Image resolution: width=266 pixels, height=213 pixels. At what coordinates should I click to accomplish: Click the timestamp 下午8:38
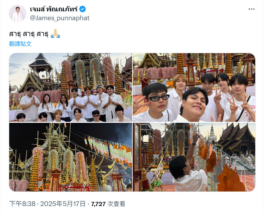click(x=22, y=204)
